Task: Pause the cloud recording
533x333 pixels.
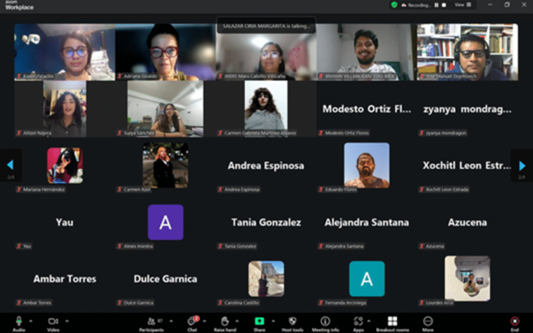Action: point(436,5)
